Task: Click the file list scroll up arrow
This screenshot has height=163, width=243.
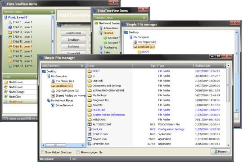Action: 228,66
